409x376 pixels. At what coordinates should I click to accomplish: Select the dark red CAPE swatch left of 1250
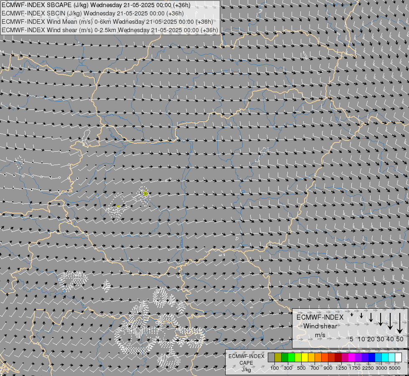[338, 357]
